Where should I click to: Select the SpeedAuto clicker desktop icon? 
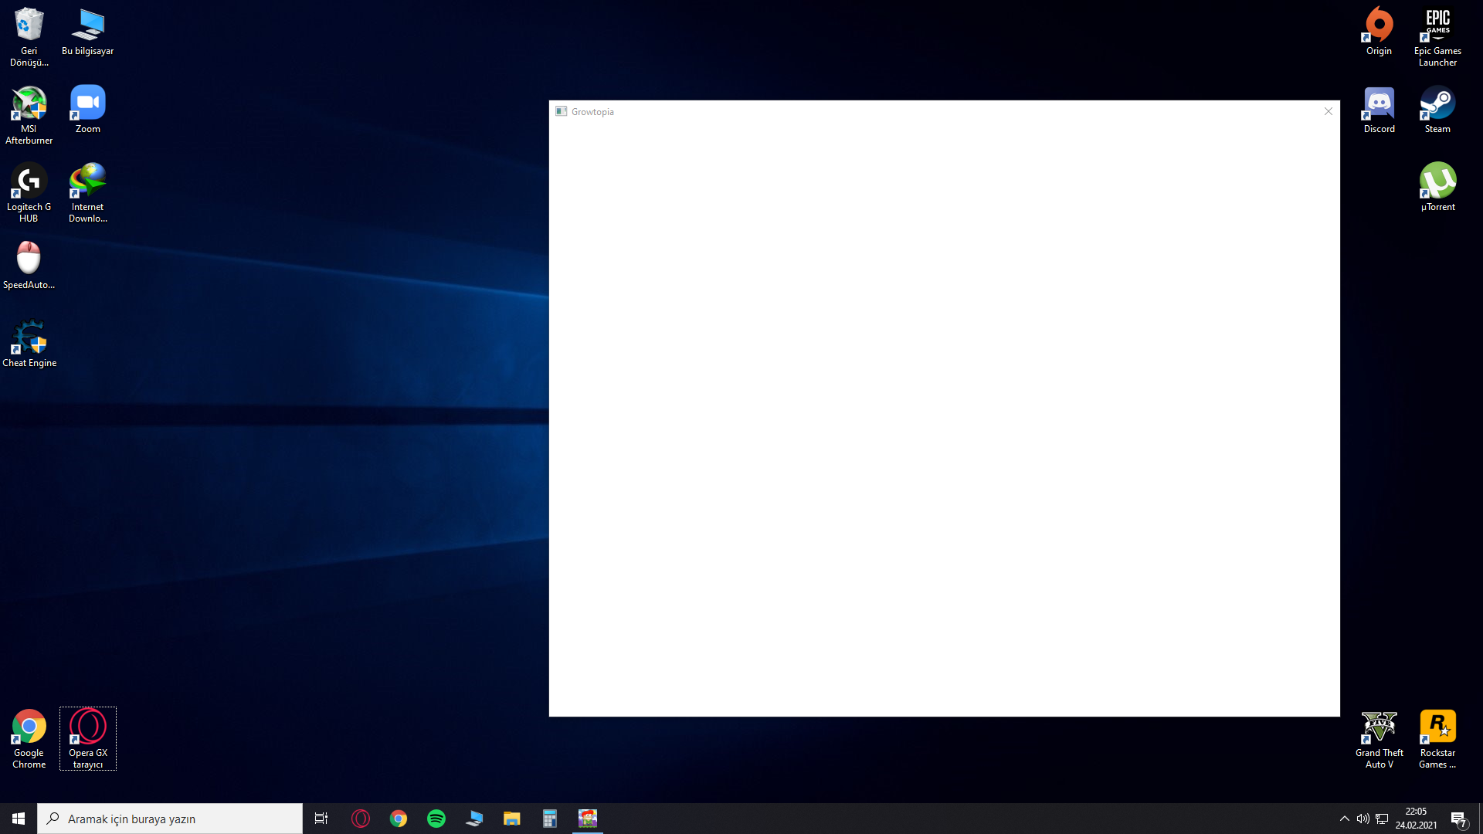[x=29, y=266]
